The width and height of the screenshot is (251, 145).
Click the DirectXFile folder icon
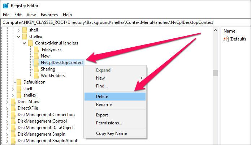coord(13,108)
